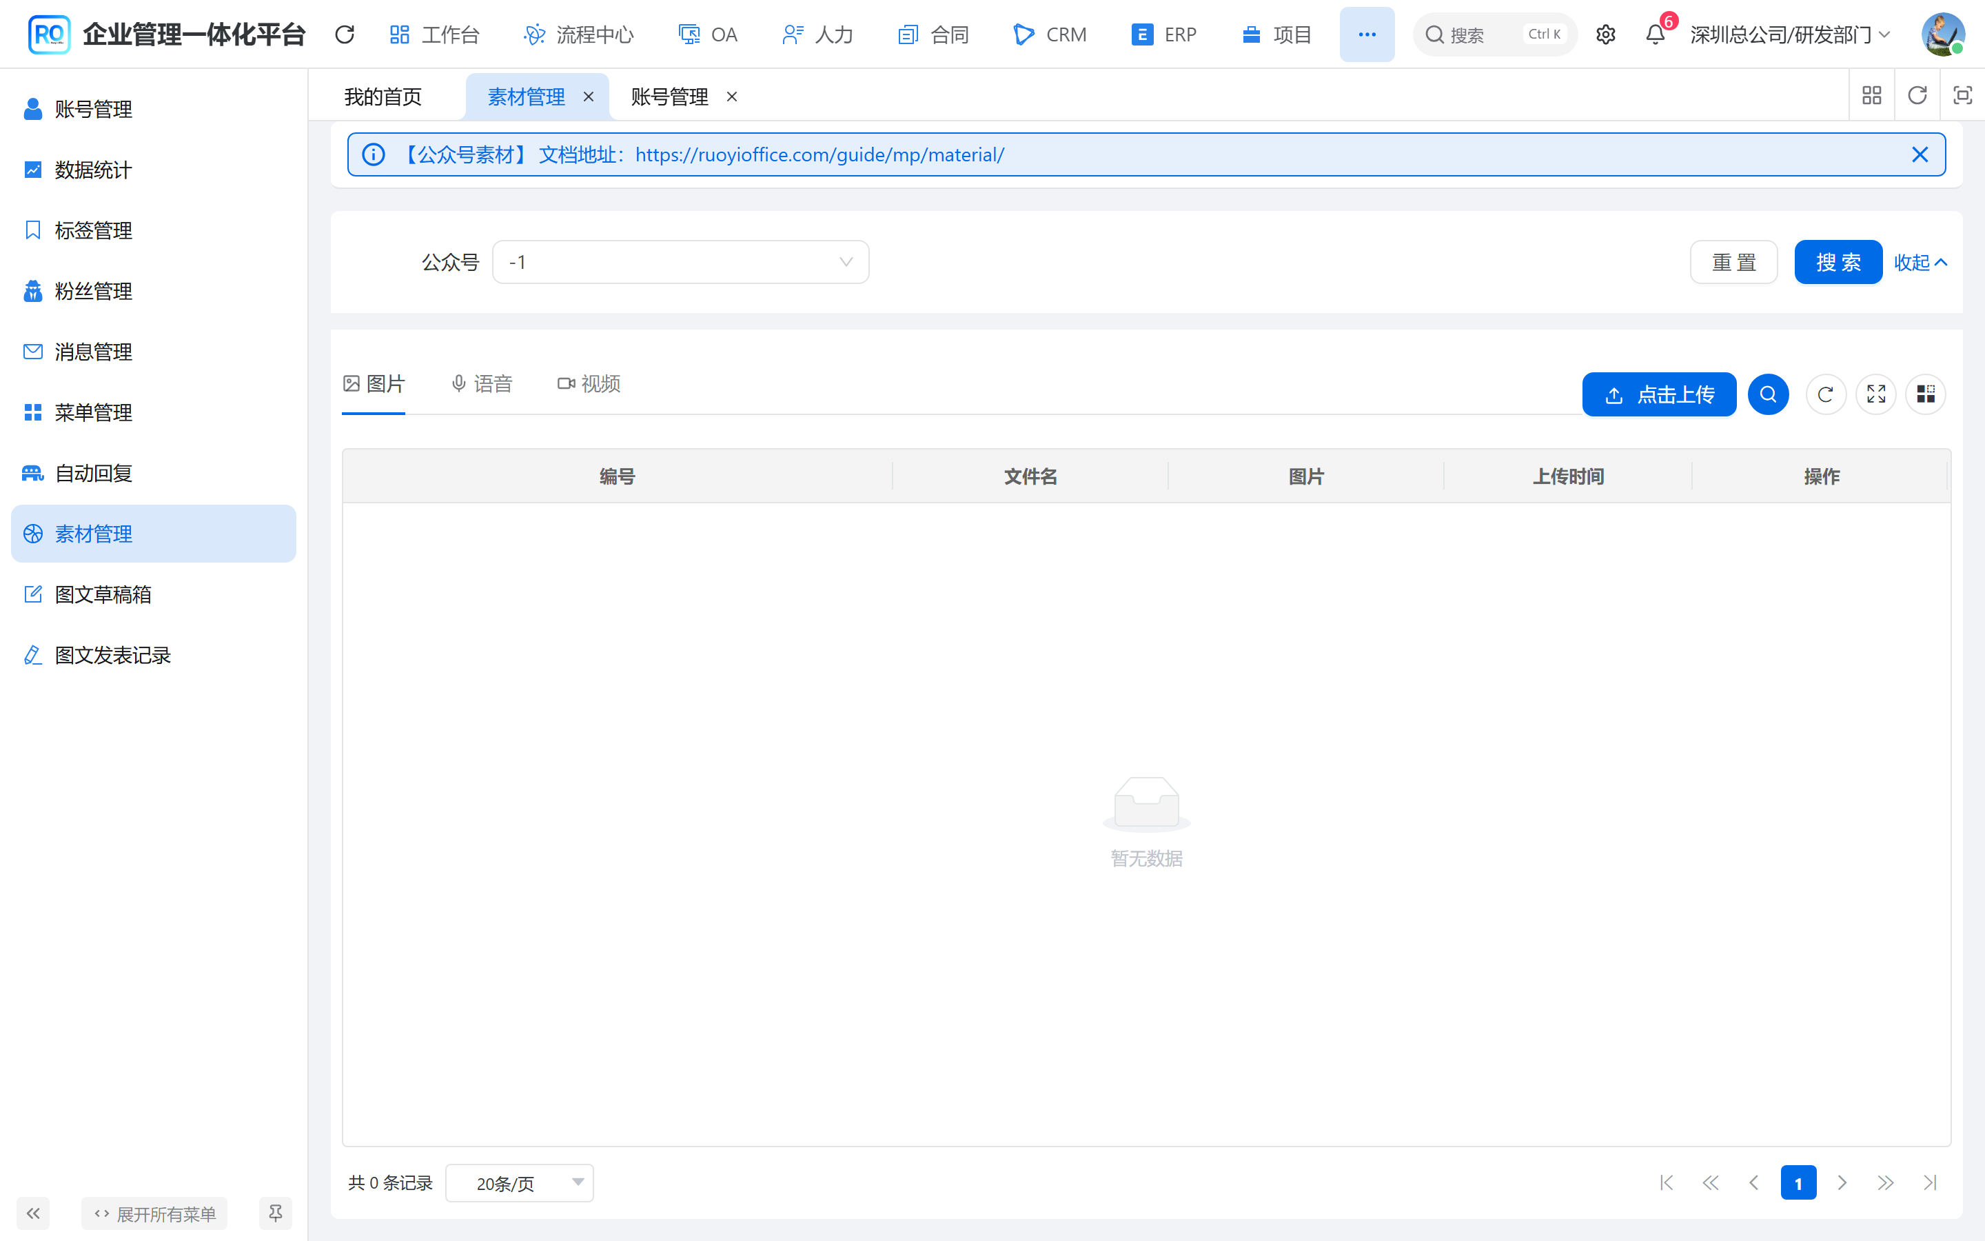Collapse the search form via 收起
The image size is (1985, 1241).
[1920, 263]
